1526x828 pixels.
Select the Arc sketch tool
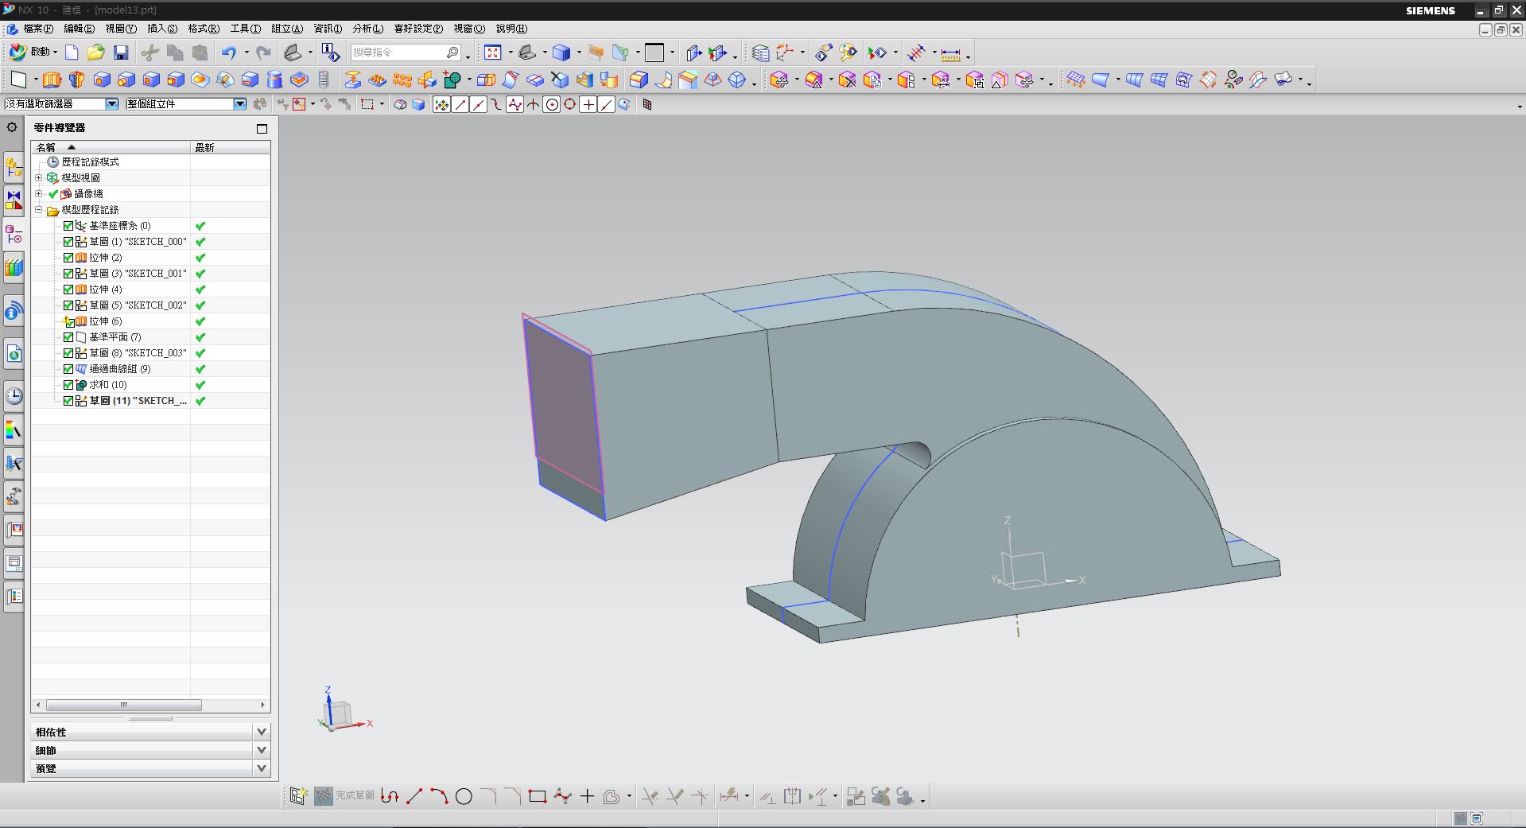(x=439, y=796)
